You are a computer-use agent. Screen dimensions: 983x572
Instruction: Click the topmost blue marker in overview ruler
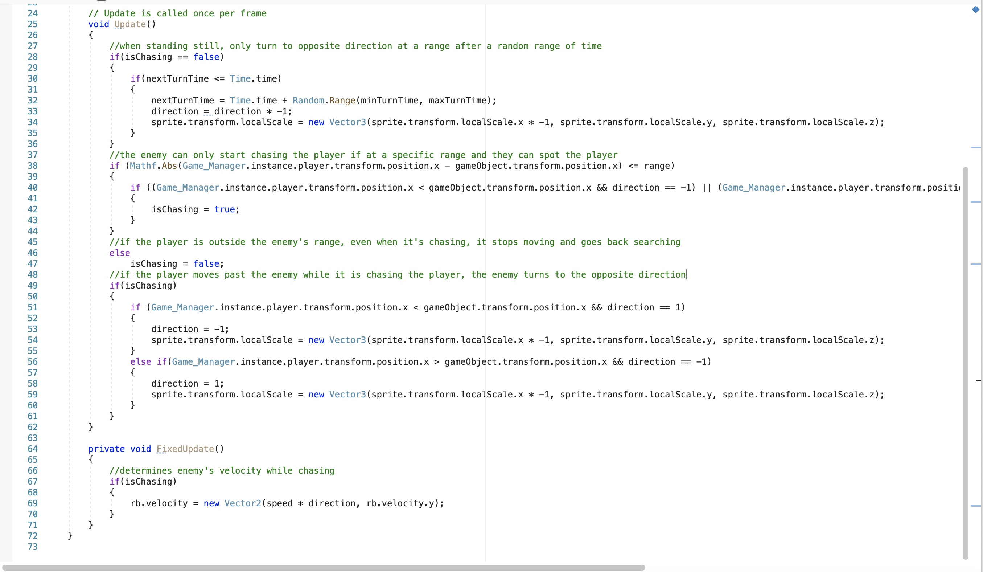click(975, 147)
